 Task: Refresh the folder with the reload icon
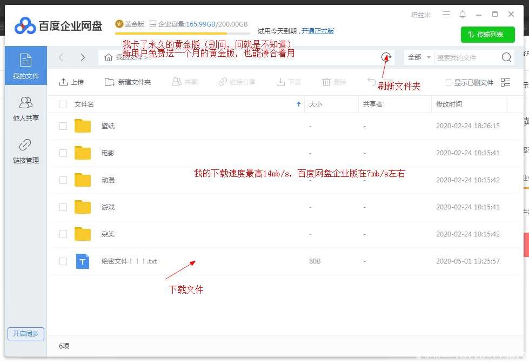pyautogui.click(x=386, y=57)
